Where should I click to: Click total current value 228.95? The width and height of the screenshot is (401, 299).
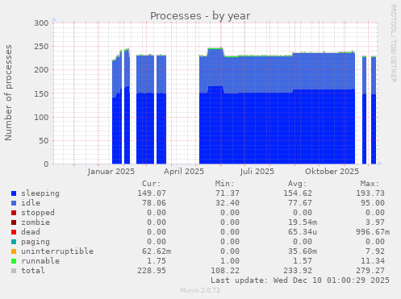[152, 271]
